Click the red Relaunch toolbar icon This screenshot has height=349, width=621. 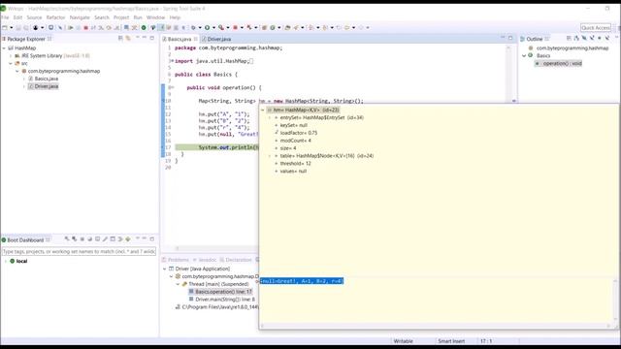pos(235,28)
